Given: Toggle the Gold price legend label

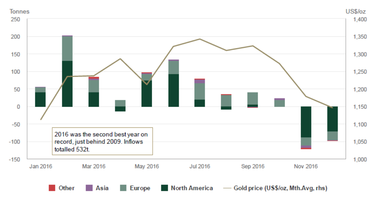Looking at the screenshot, I should [280, 188].
